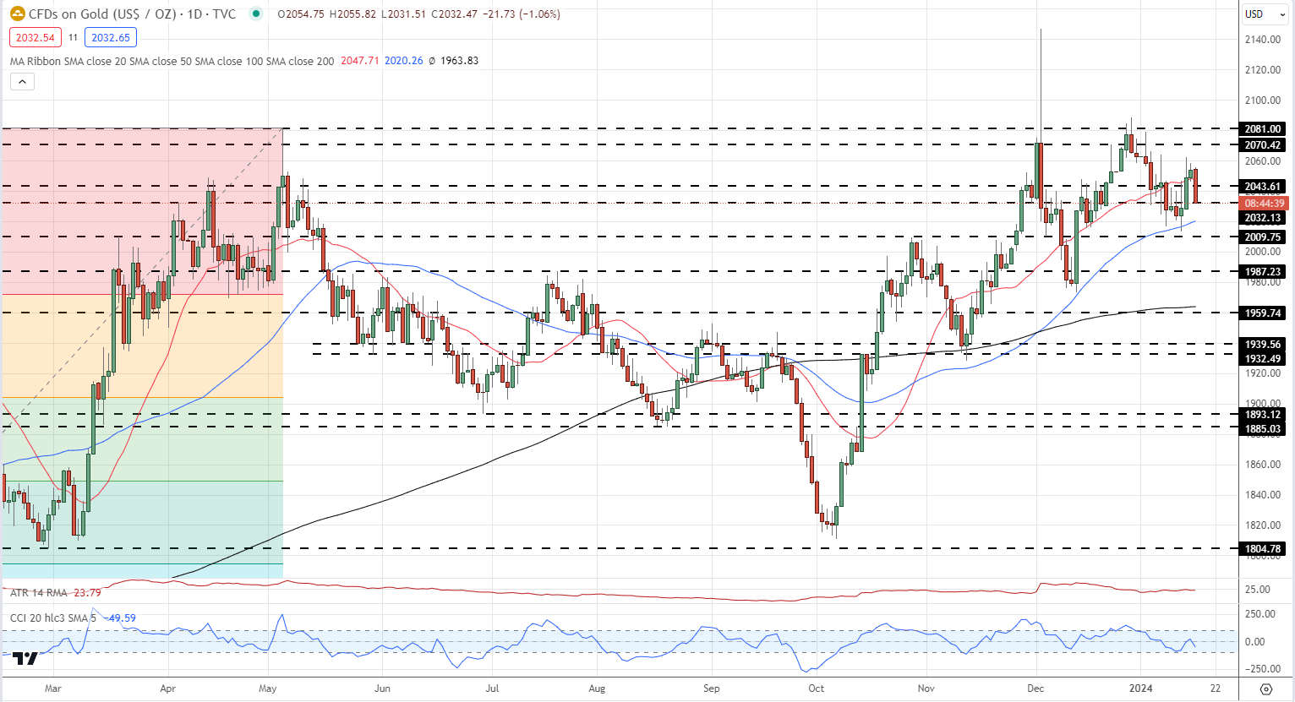Click the 250.00 CCI scale label
1295x702 pixels.
[1259, 614]
